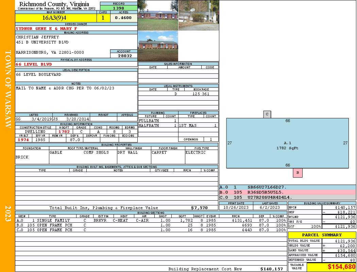The width and height of the screenshot is (357, 272).
Task: Open the top-left front view house photo
Action: 158,15
